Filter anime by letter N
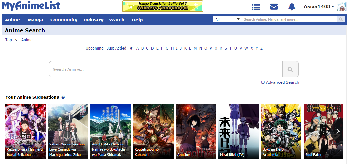Viewport: 348px width, 164px height. click(x=201, y=48)
